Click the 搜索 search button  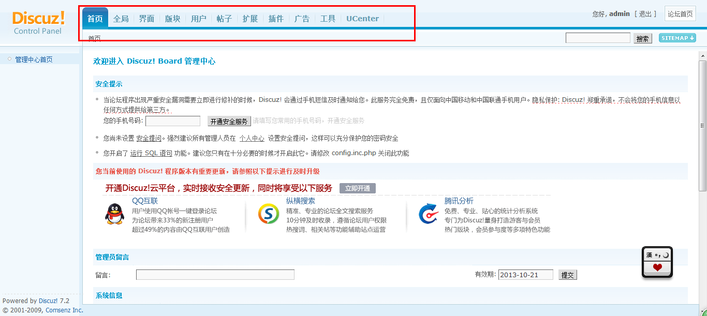coord(643,38)
